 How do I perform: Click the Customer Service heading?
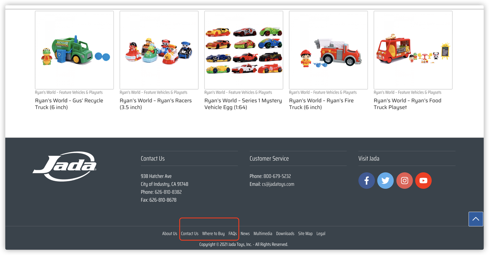(x=269, y=159)
